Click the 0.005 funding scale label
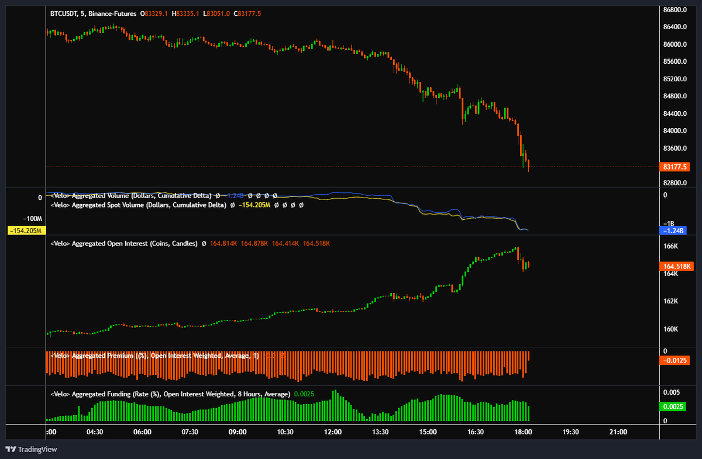 coord(672,392)
